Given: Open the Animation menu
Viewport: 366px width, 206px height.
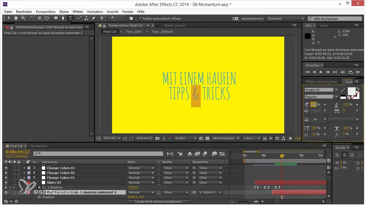Looking at the screenshot, I should click(95, 12).
